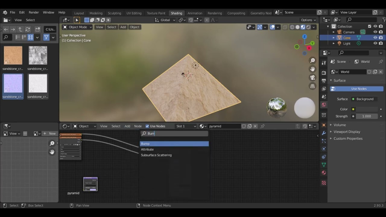386x217 pixels.
Task: Switch to UV Editing workspace tab
Action: click(134, 13)
